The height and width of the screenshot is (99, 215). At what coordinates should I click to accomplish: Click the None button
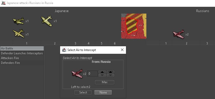coord(103,92)
